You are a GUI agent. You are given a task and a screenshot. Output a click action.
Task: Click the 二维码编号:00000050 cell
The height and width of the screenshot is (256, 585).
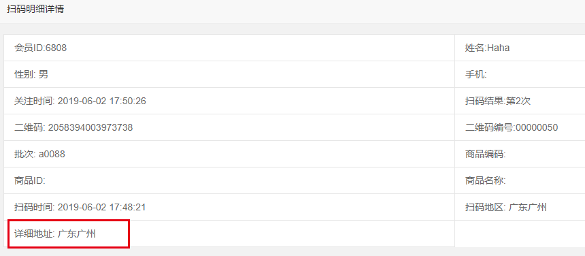[520, 127]
